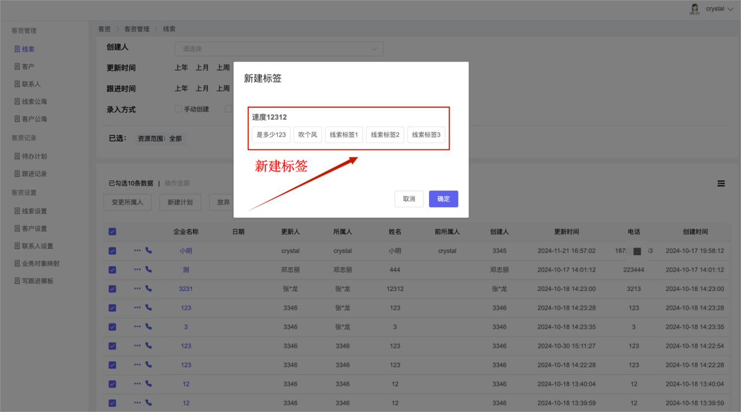
Task: Click 取消 to dismiss the tag dialog
Action: point(409,198)
